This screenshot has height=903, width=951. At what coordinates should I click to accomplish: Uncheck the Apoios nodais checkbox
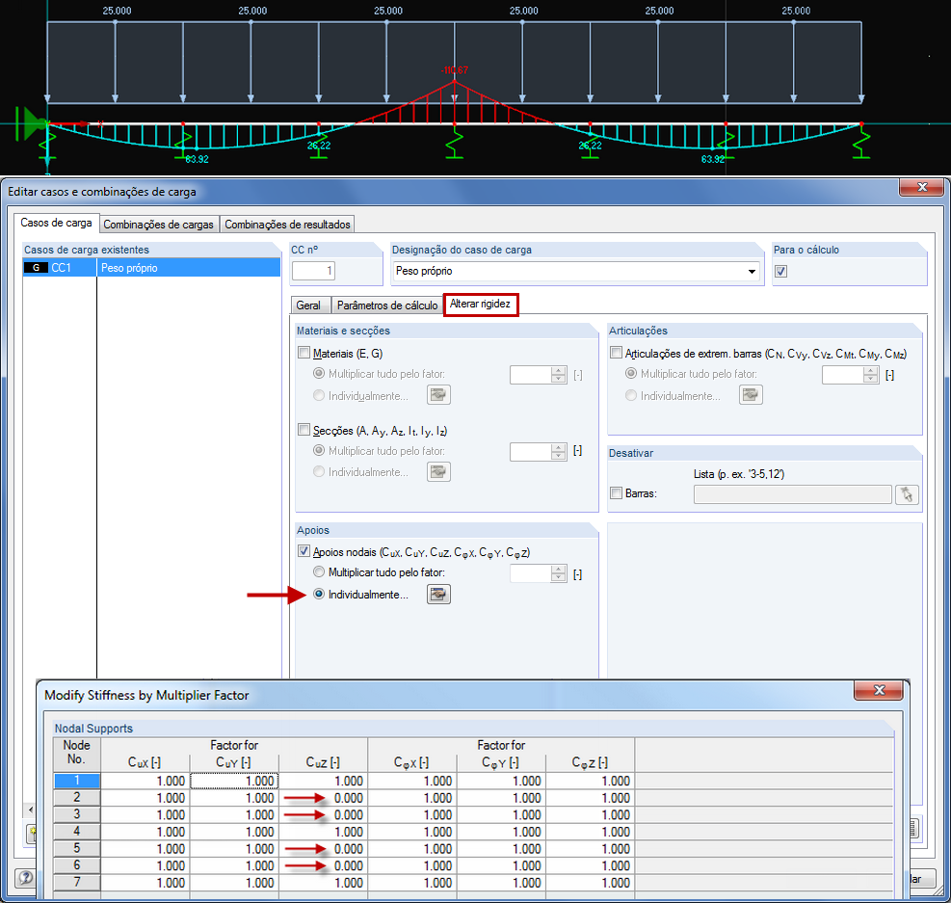point(304,551)
